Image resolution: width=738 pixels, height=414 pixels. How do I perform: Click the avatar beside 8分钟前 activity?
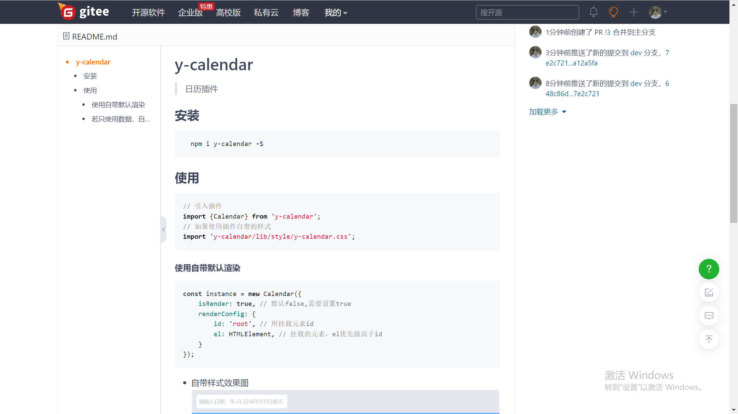click(x=535, y=83)
